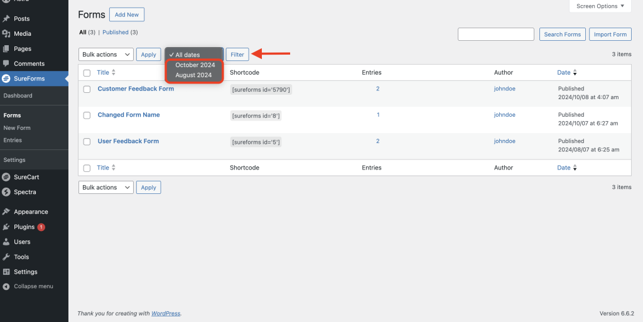Check the Customer Feedback Form checkbox
The image size is (643, 322).
pyautogui.click(x=87, y=90)
